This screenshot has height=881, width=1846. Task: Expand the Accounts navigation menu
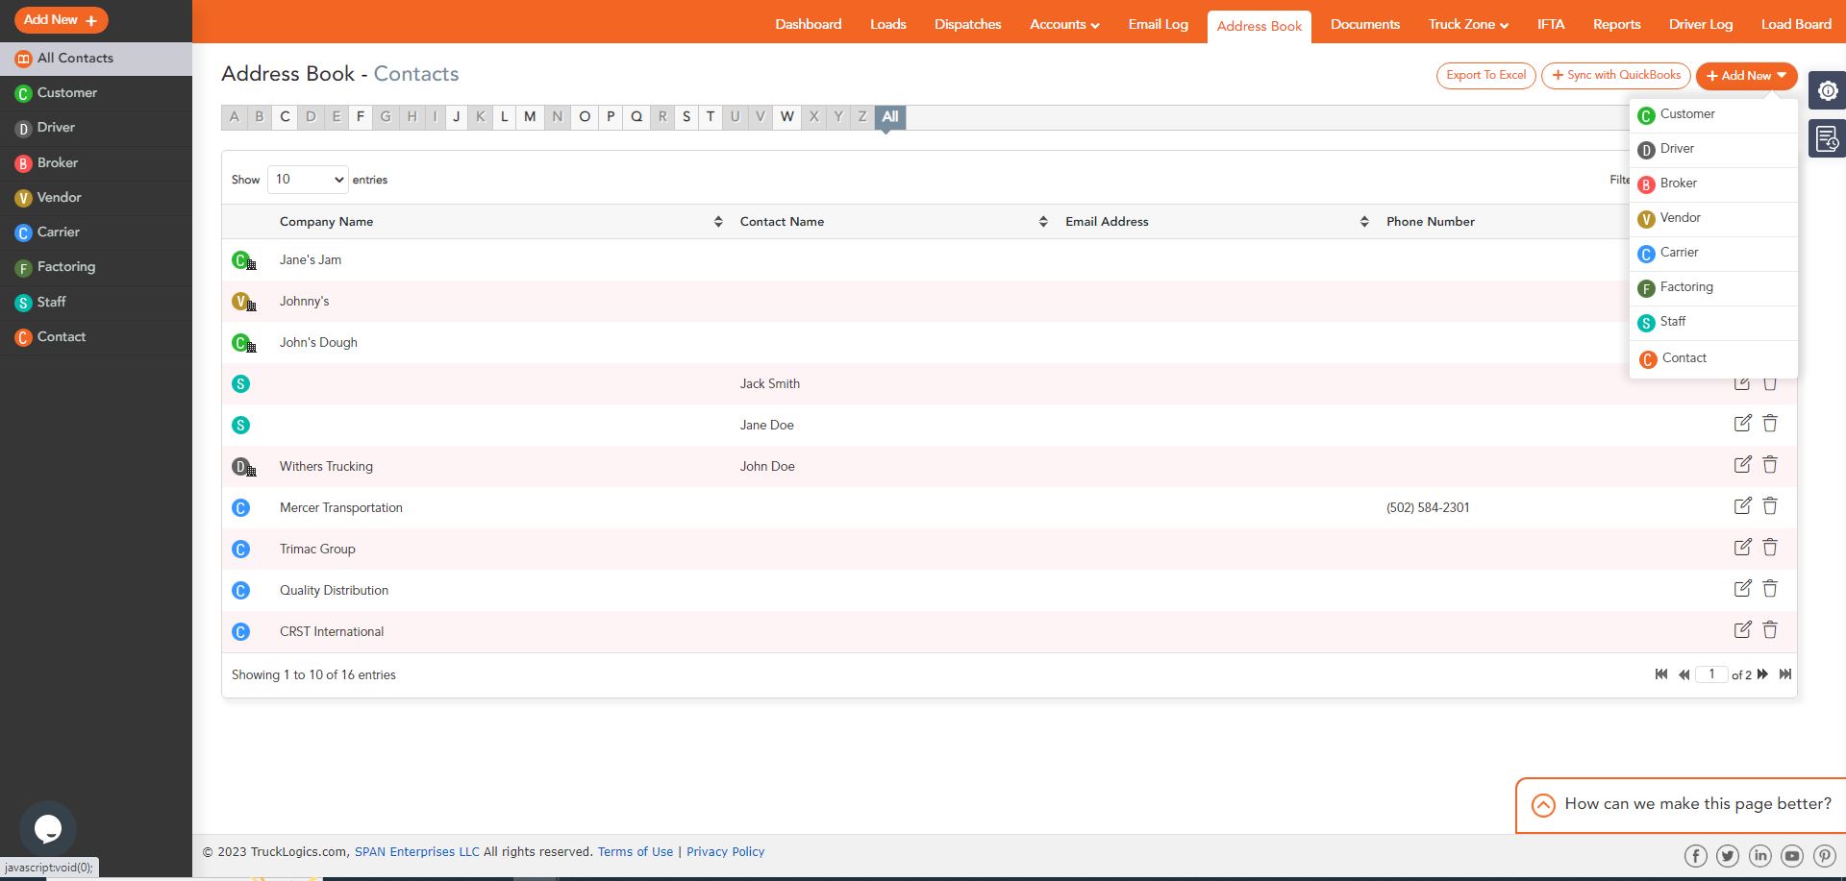tap(1063, 24)
